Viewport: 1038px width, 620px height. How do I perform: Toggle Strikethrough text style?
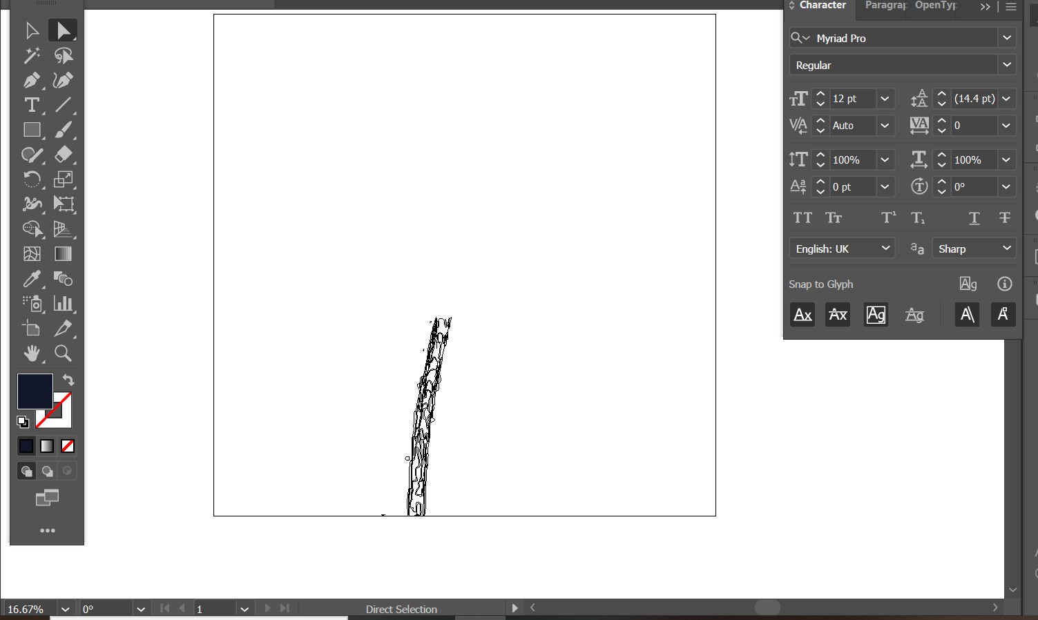click(1005, 218)
